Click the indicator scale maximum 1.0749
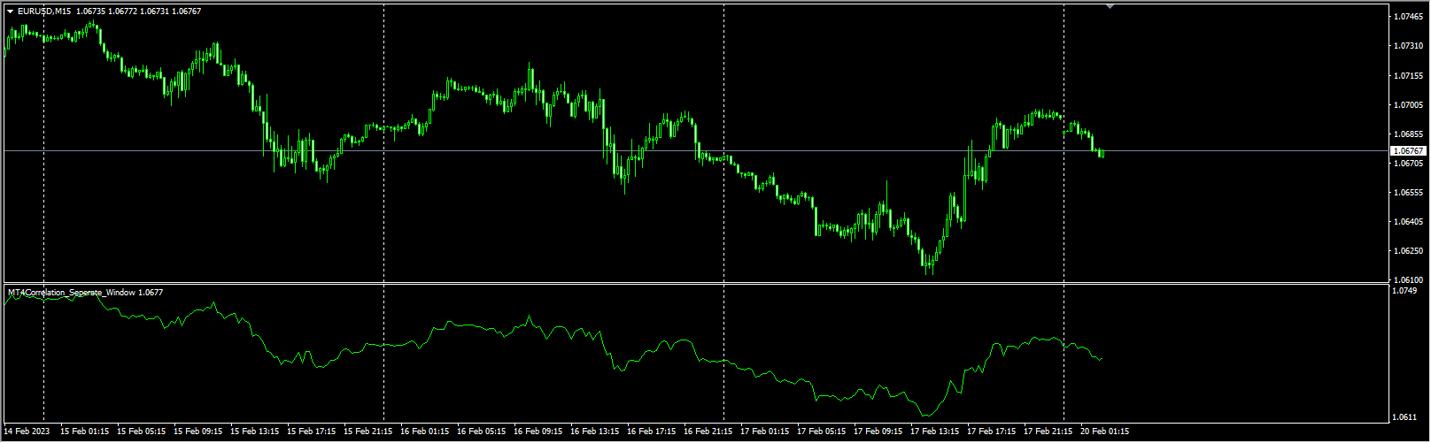The width and height of the screenshot is (1431, 443). (x=1405, y=291)
